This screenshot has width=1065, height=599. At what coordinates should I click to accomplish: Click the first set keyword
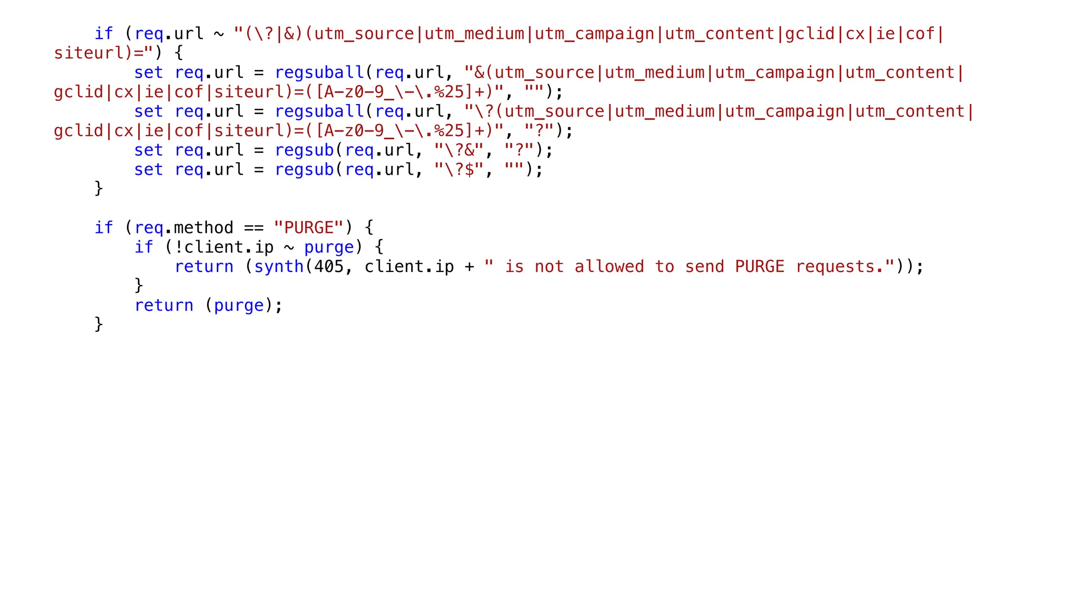pyautogui.click(x=149, y=73)
